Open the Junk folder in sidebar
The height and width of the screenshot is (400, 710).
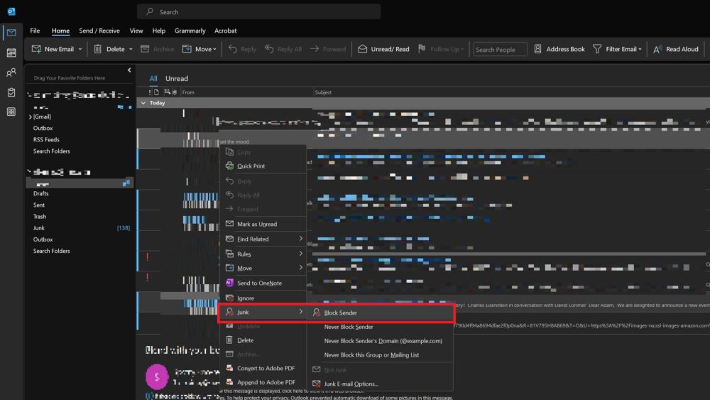coord(39,228)
